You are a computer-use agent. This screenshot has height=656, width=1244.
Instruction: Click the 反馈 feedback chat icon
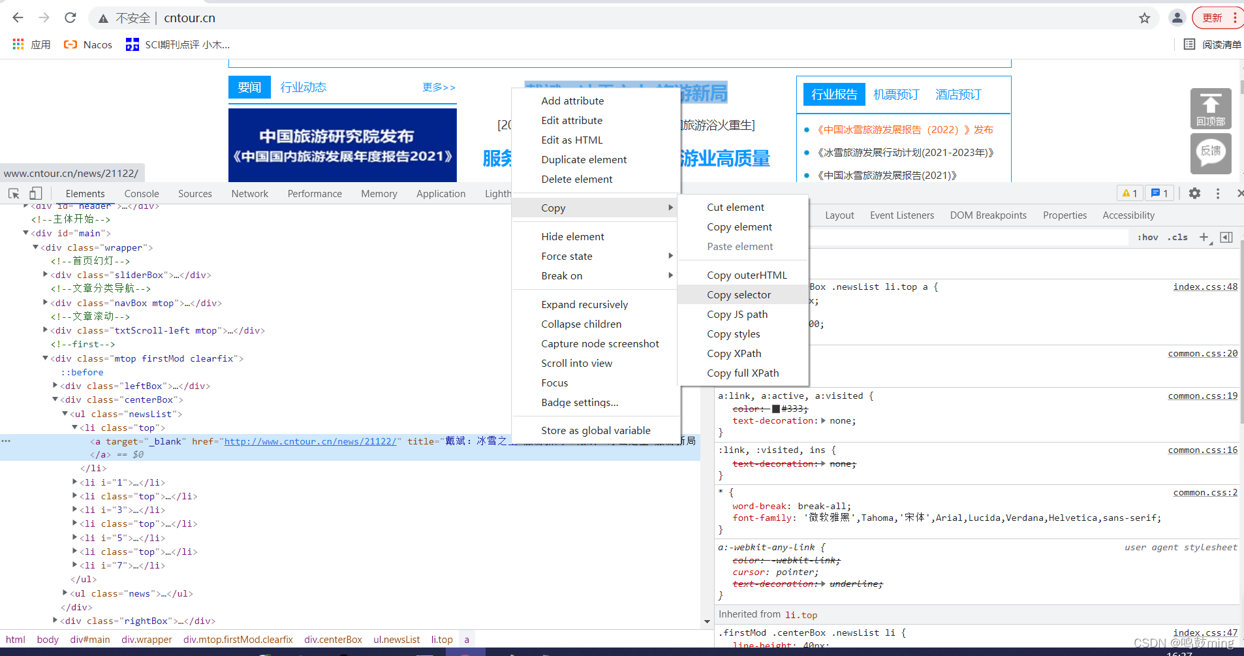pyautogui.click(x=1211, y=153)
